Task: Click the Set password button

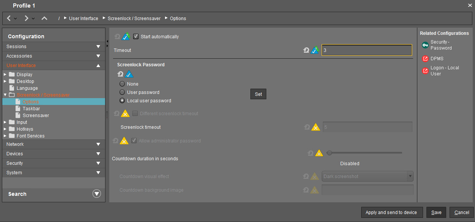Action: [x=258, y=94]
